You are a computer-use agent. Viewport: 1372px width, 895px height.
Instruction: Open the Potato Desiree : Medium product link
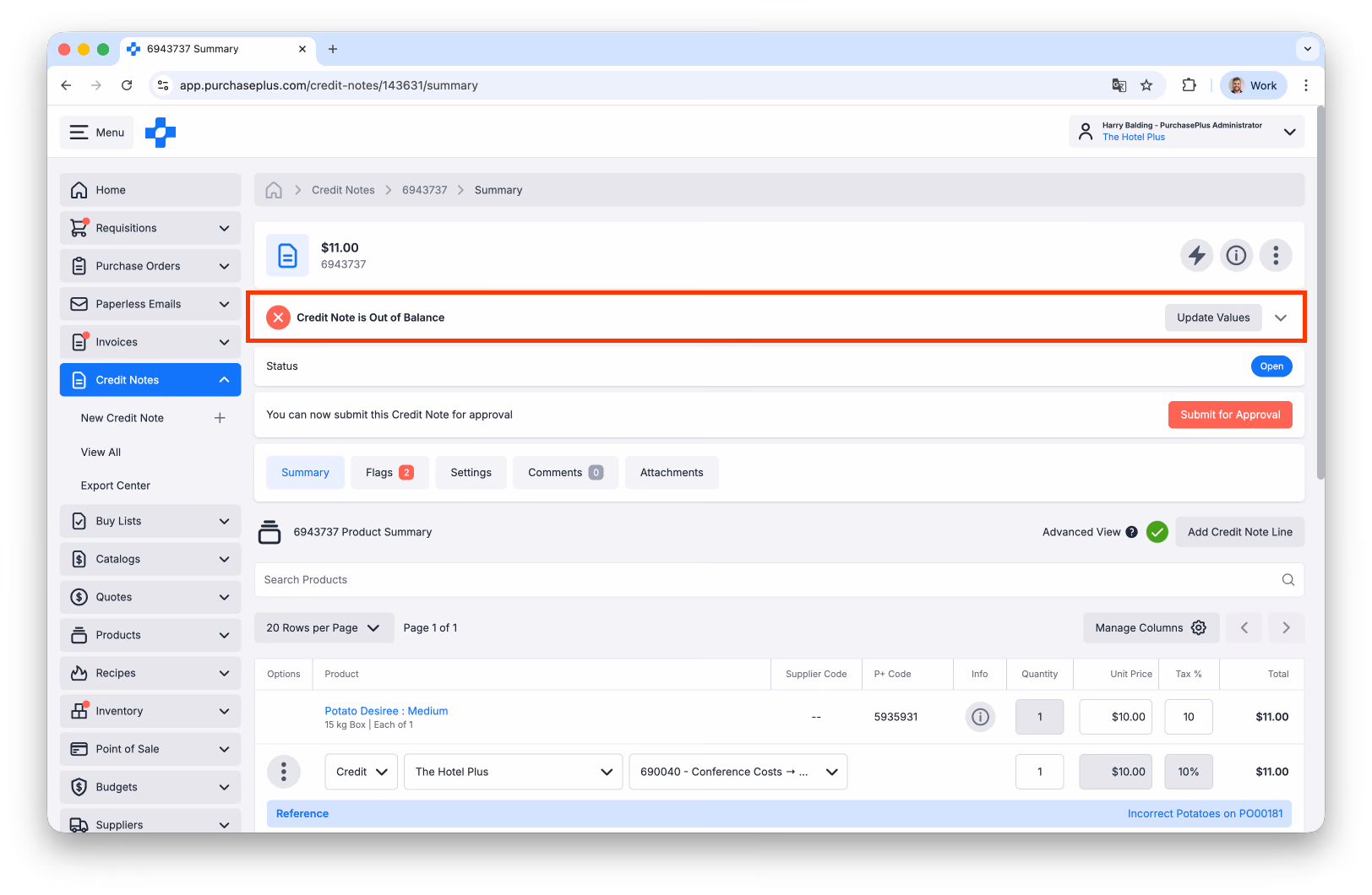click(x=386, y=711)
